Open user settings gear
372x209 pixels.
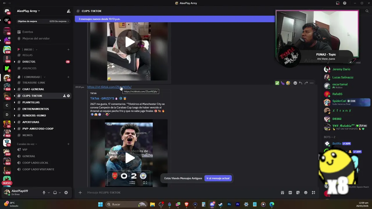point(66,192)
